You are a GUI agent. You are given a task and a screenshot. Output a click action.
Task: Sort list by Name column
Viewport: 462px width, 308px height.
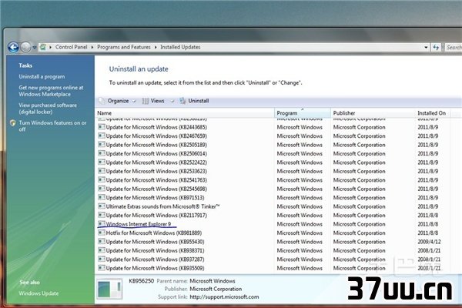tap(185, 113)
